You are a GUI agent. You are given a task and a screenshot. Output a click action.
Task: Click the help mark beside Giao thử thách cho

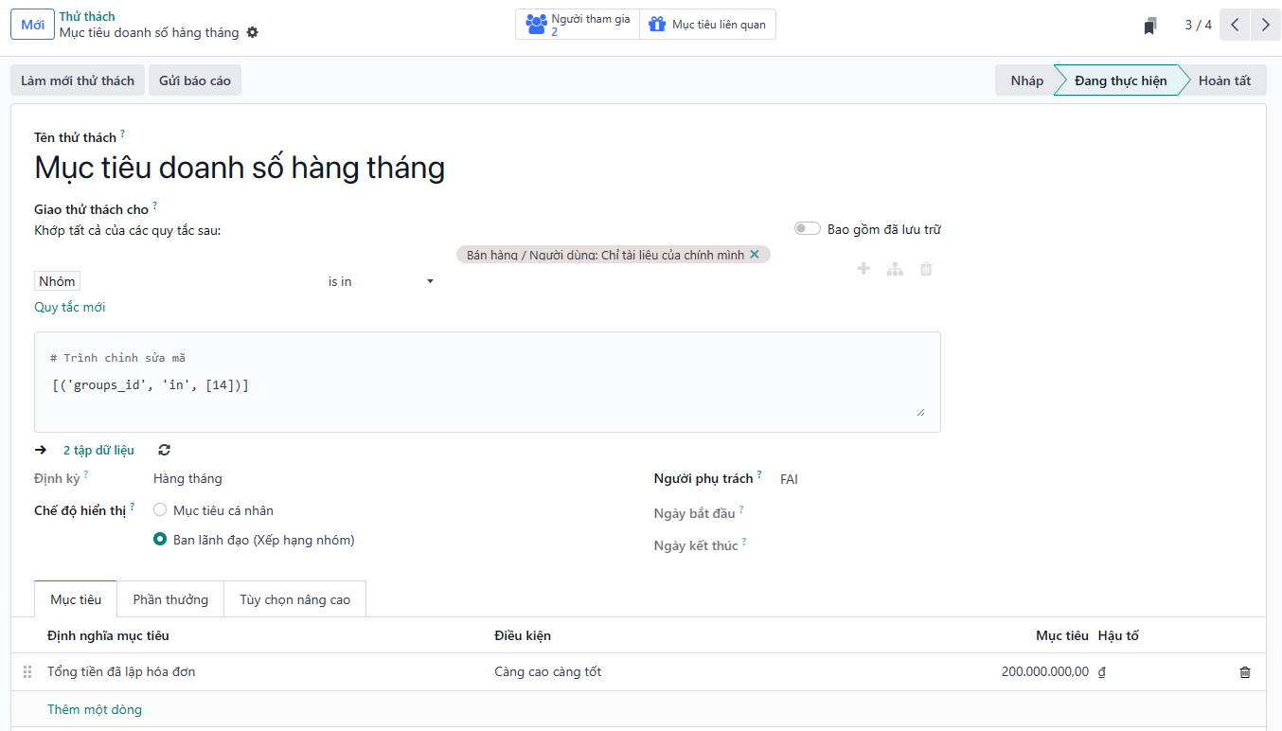(155, 205)
